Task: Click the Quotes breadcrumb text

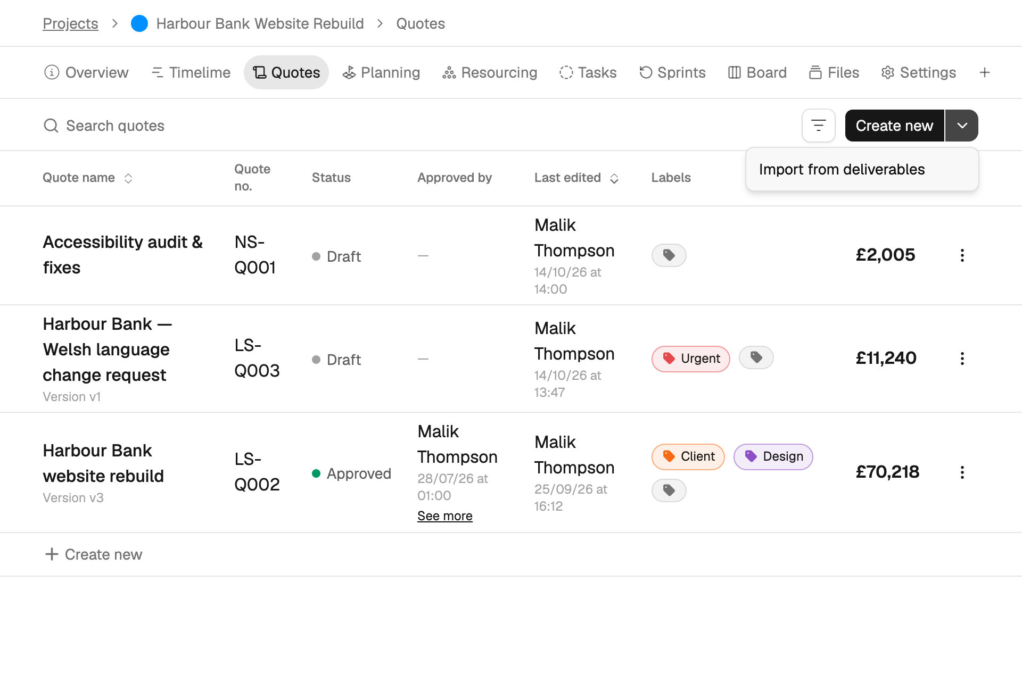Action: tap(421, 23)
